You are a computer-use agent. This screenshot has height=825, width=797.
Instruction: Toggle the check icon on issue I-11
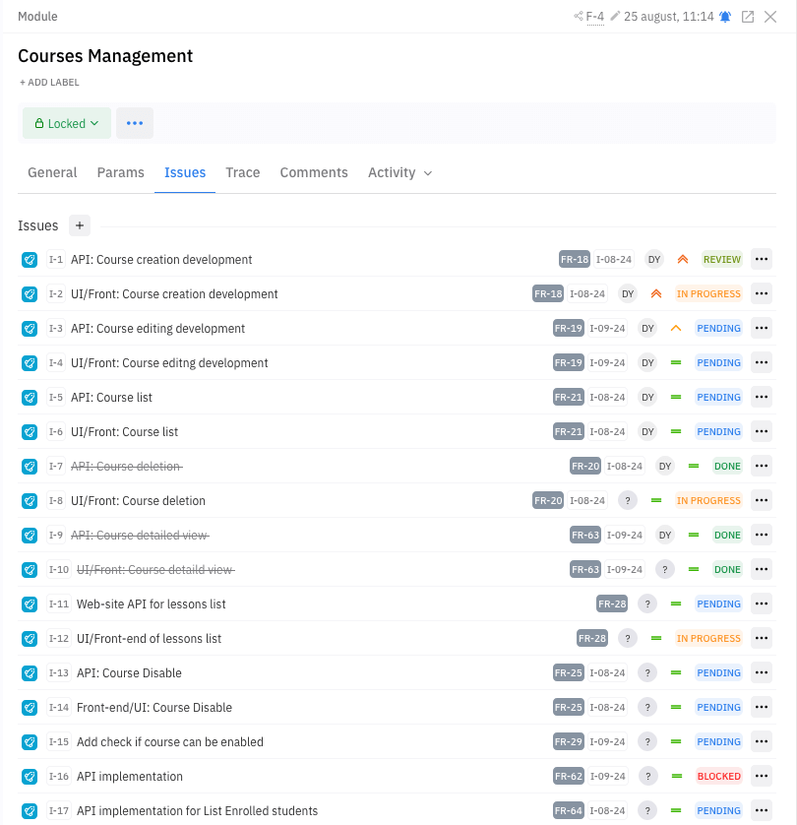pyautogui.click(x=29, y=603)
